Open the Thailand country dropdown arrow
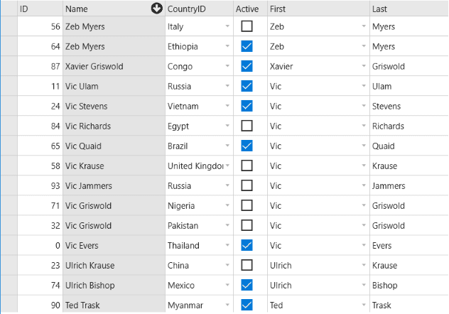Viewport: 449px width, 314px height. [x=227, y=245]
